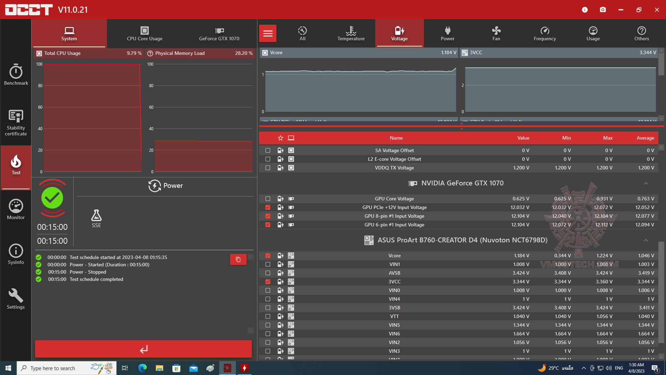666x375 pixels.
Task: Click the red copy log button
Action: pos(238,259)
